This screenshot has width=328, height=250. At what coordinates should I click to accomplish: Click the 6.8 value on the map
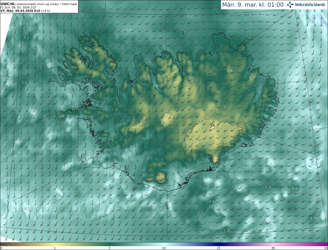coord(156,86)
